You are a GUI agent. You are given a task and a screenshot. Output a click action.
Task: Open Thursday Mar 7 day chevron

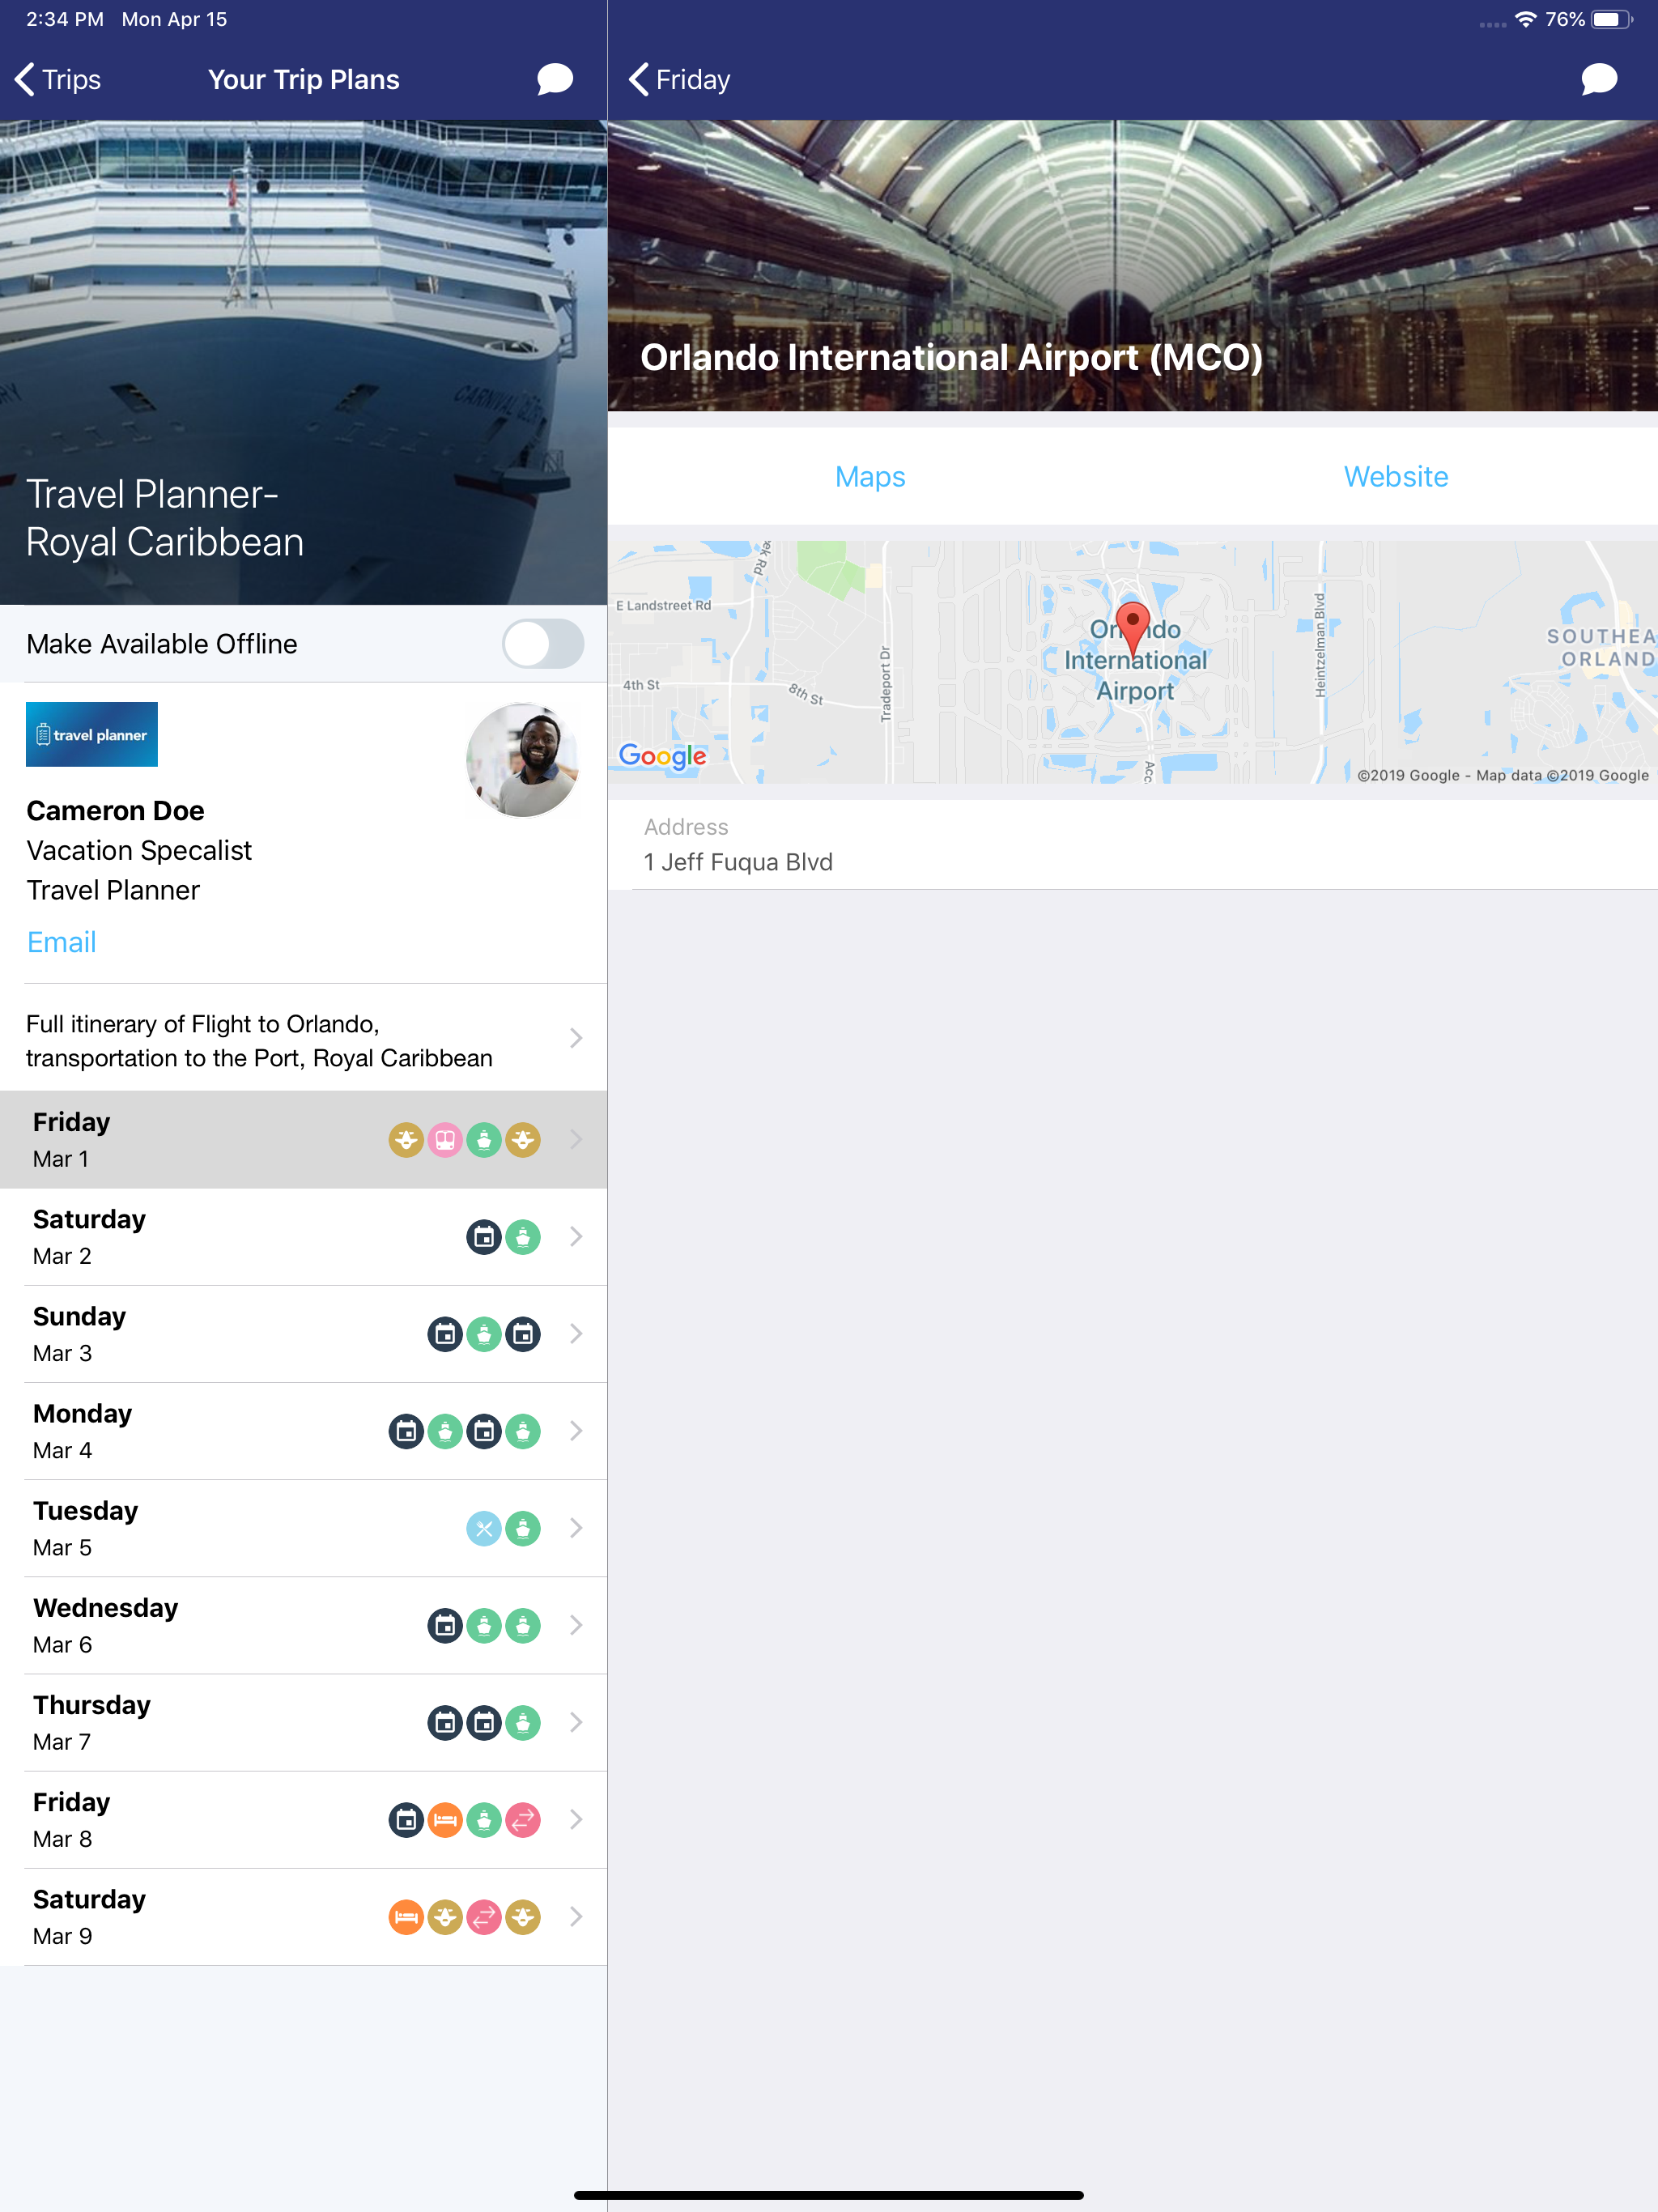[576, 1722]
